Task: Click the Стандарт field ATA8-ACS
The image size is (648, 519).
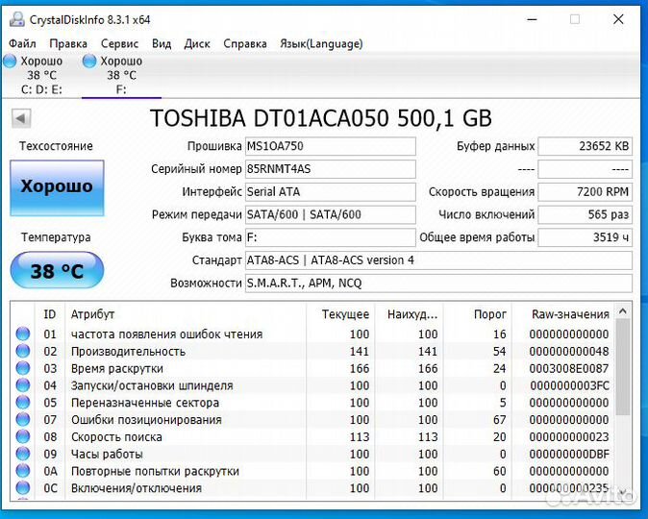Action: [x=438, y=260]
